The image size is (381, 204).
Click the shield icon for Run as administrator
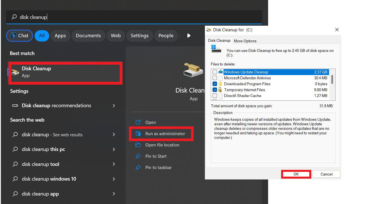[x=138, y=134]
